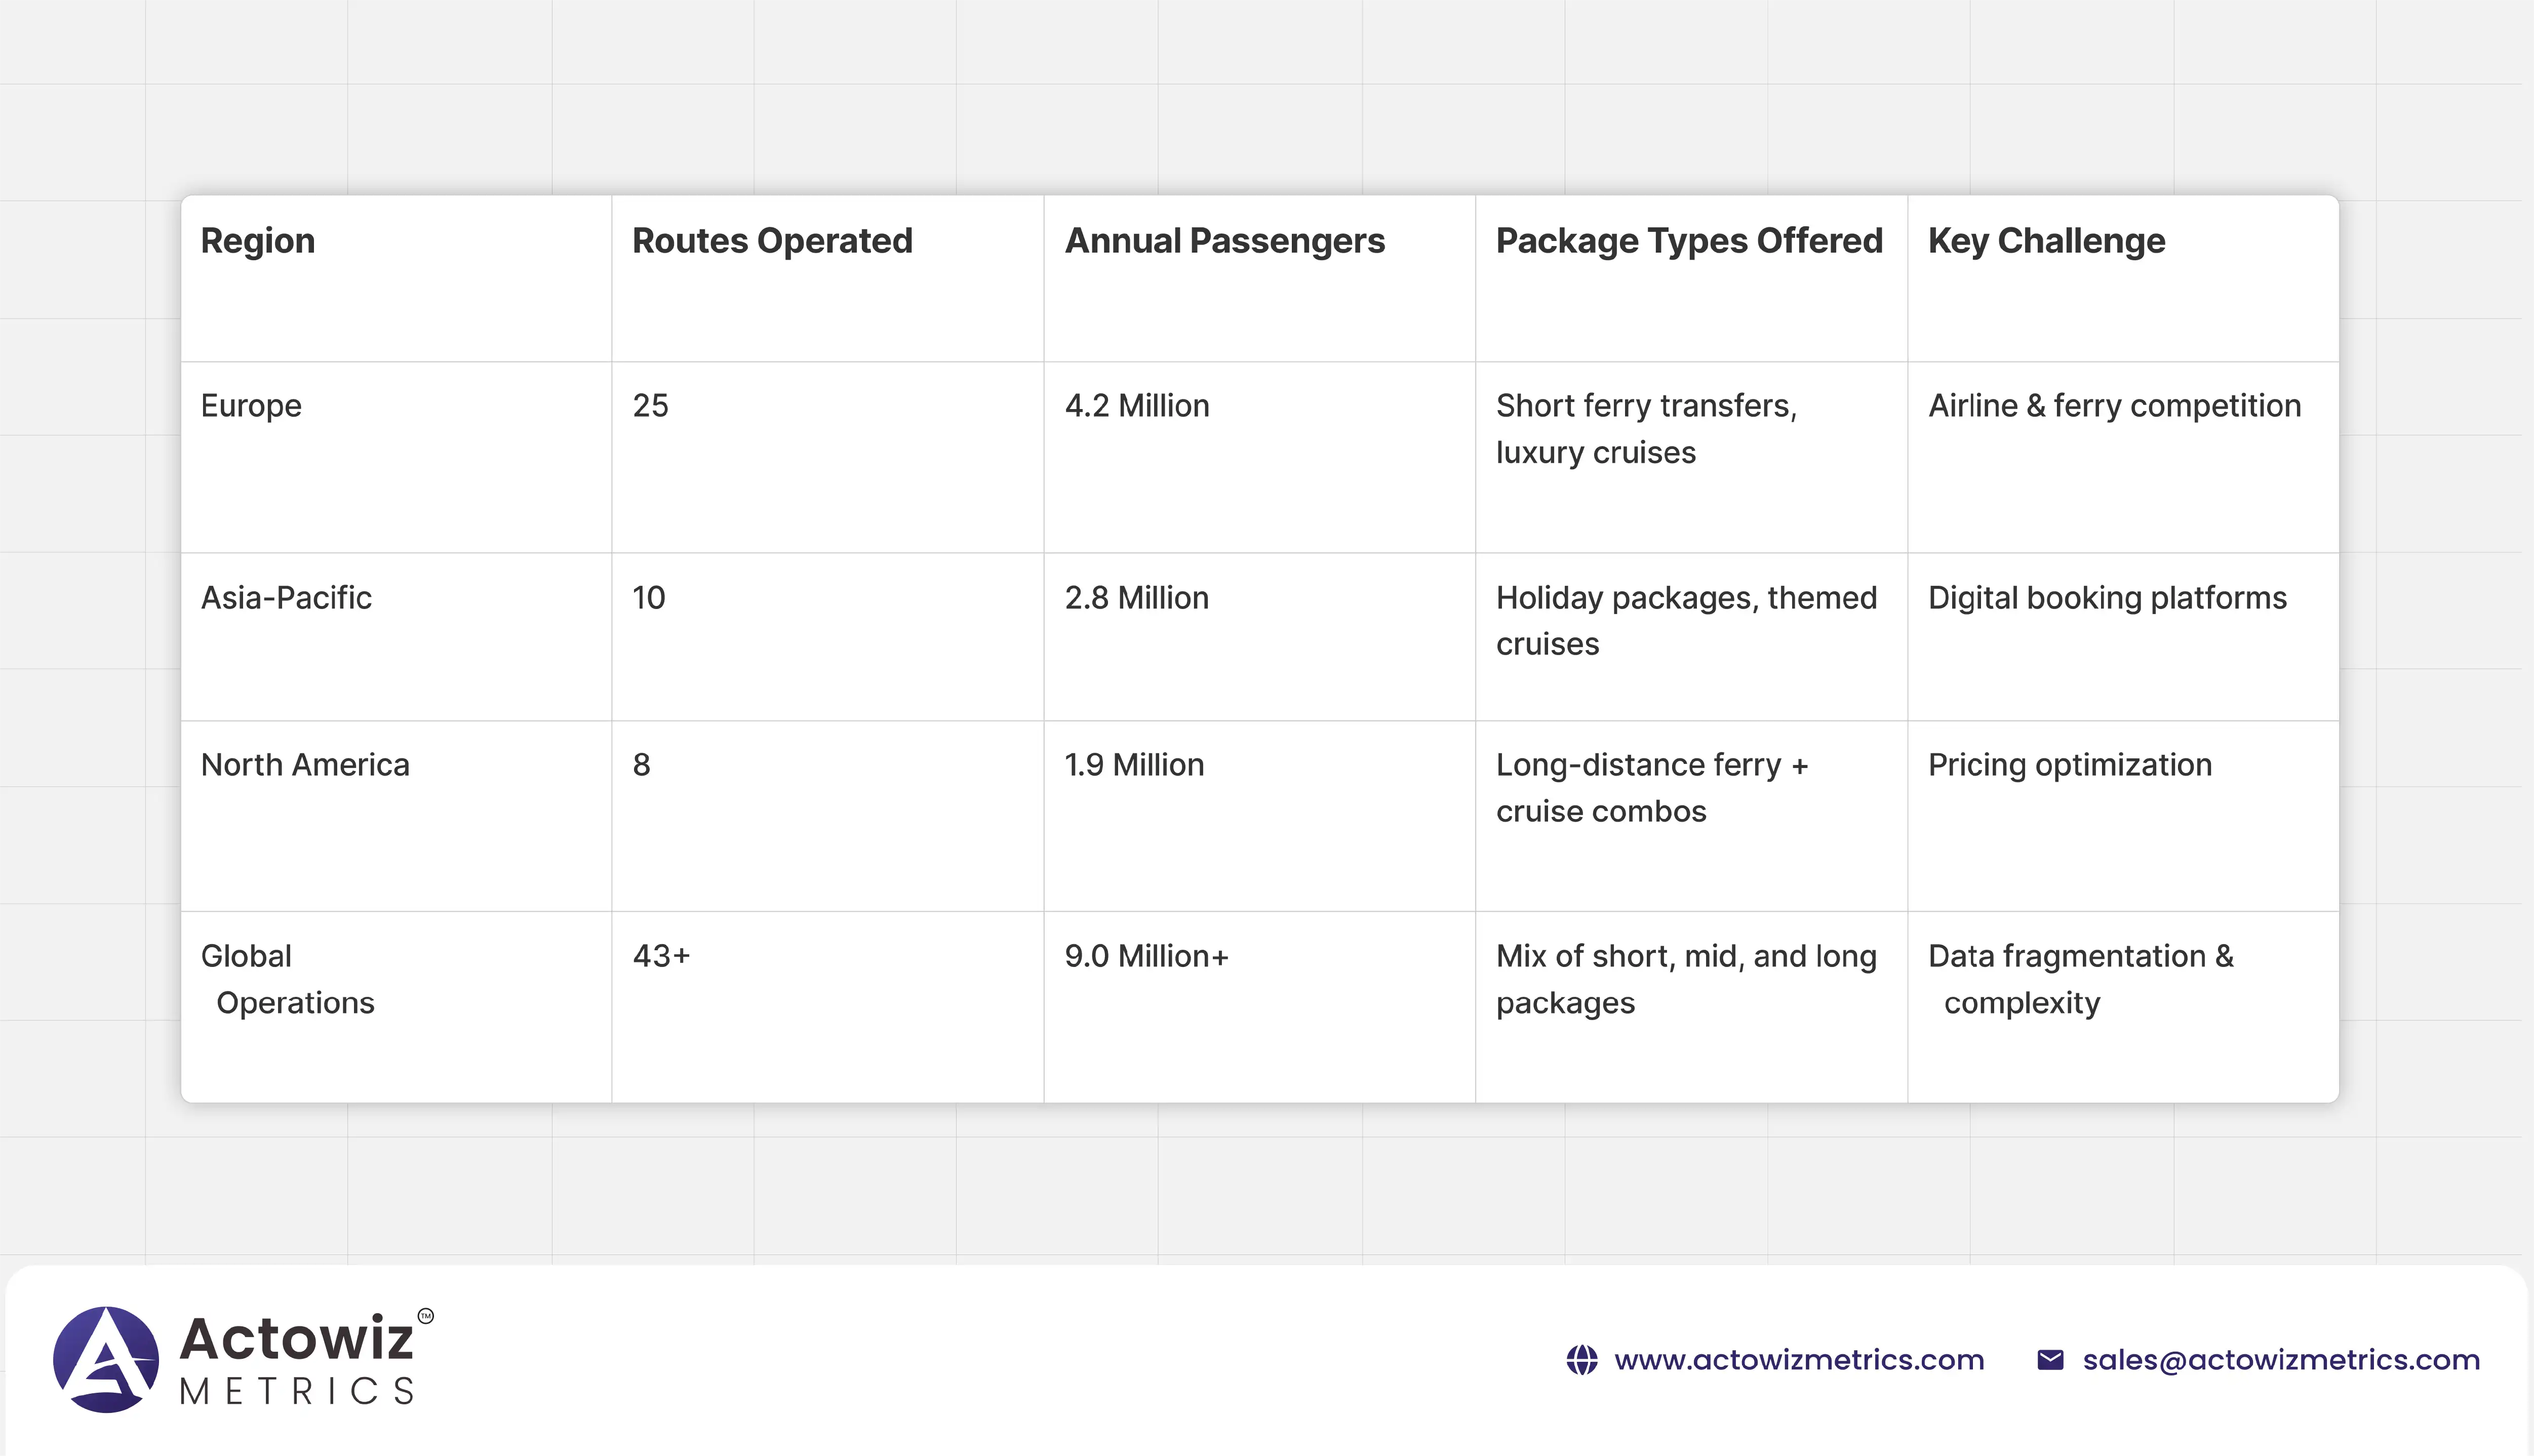Select the Key Challenge column header
Viewport: 2534px width, 1456px height.
[2046, 241]
